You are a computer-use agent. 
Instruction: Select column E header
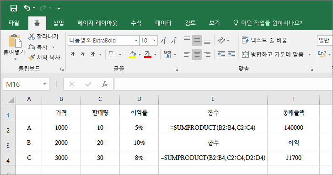[x=213, y=99]
